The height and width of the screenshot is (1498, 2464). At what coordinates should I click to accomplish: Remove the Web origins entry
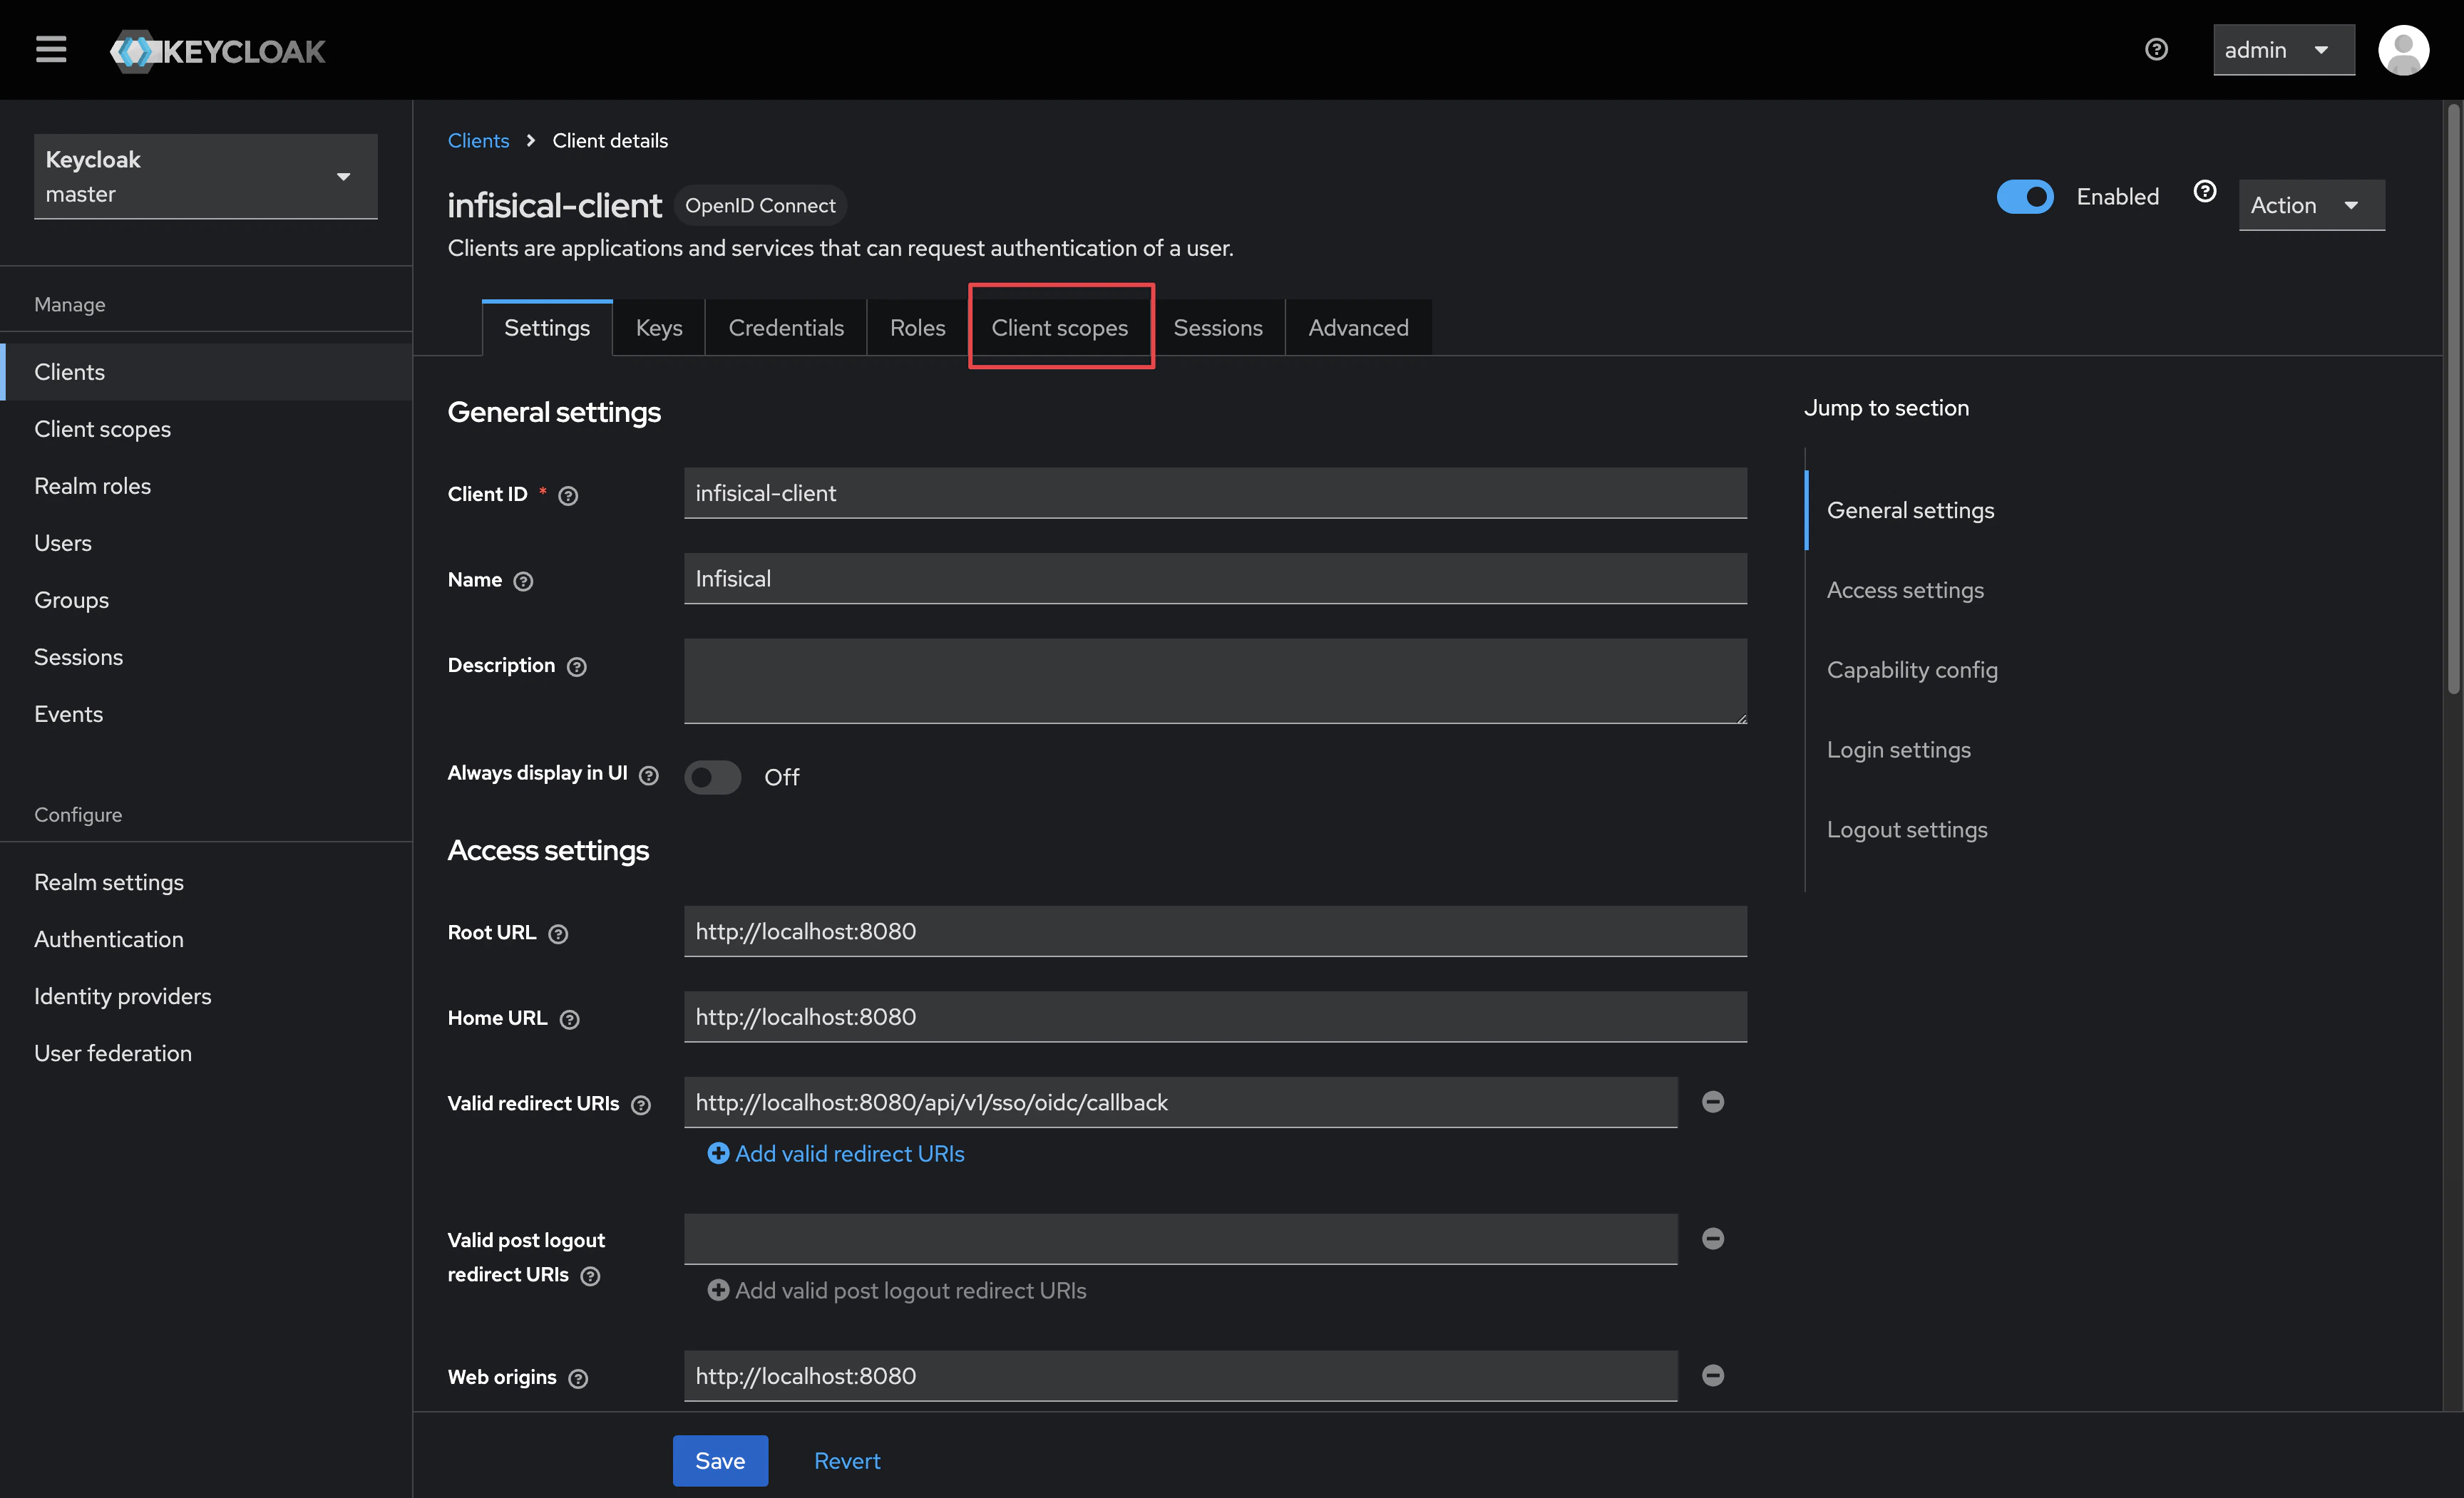1712,1375
